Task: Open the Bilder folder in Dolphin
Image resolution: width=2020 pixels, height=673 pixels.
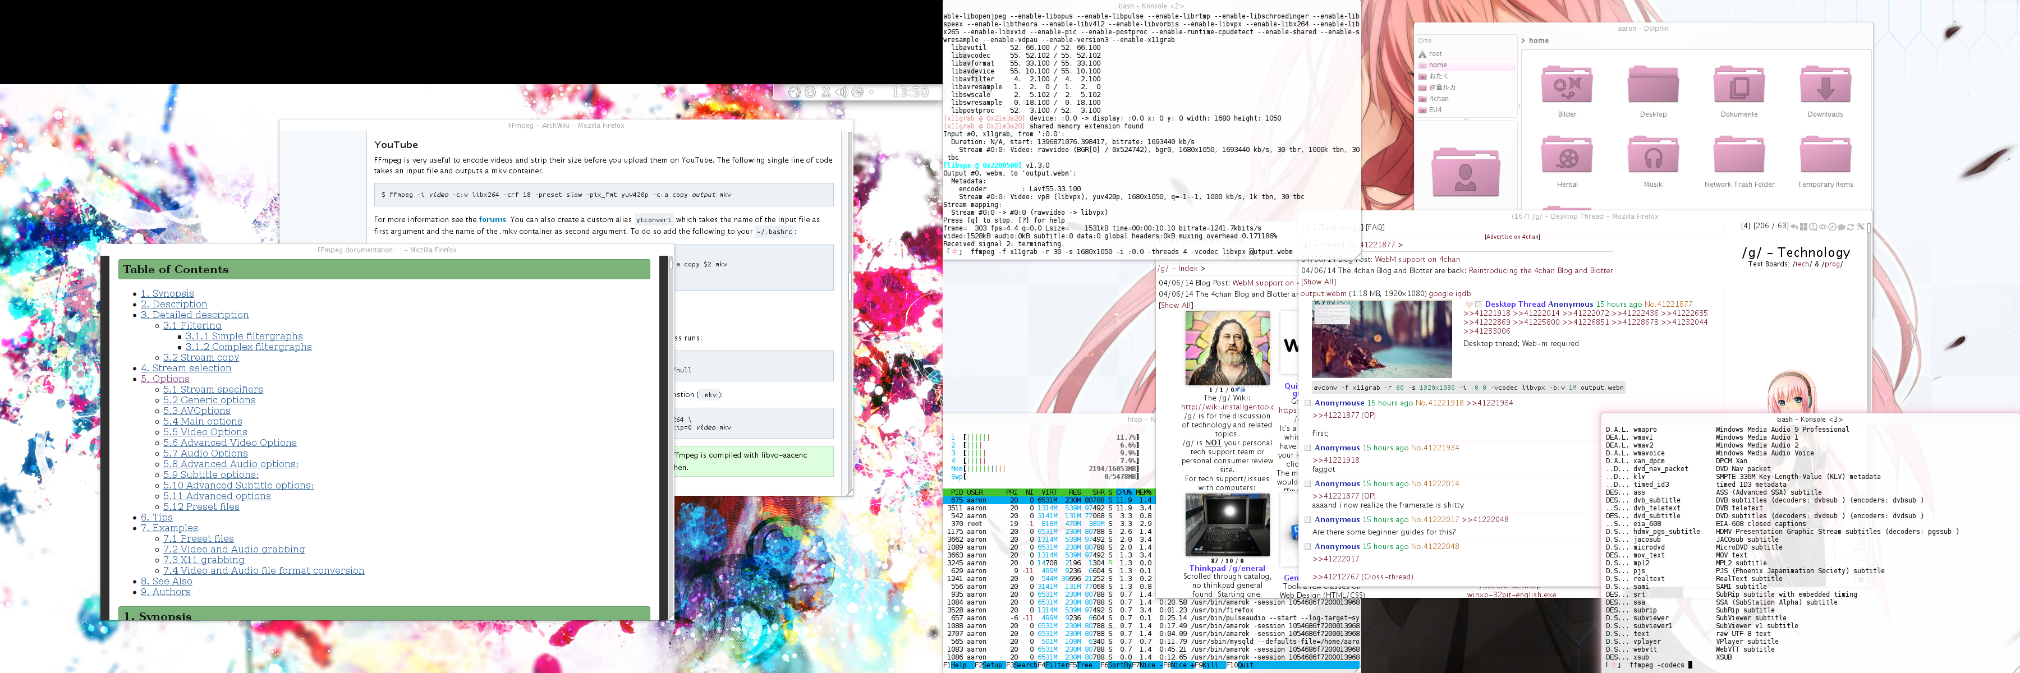Action: tap(1567, 91)
